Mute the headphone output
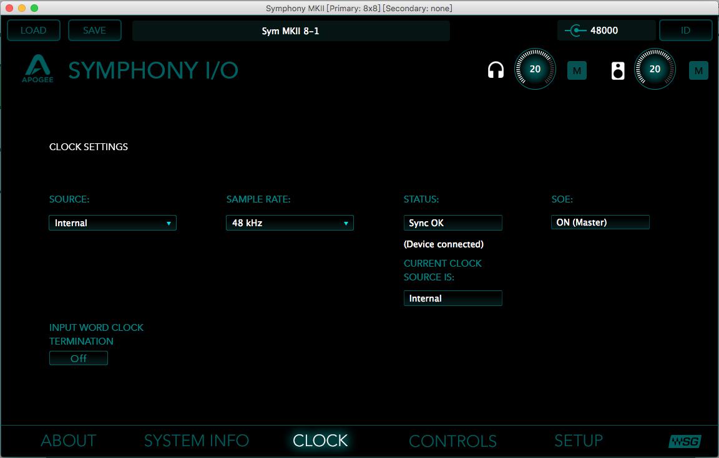The image size is (719, 458). [577, 70]
